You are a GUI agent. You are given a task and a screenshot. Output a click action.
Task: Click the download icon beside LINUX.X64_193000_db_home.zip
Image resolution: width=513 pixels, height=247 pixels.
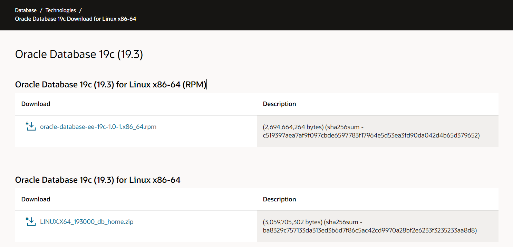pyautogui.click(x=31, y=221)
